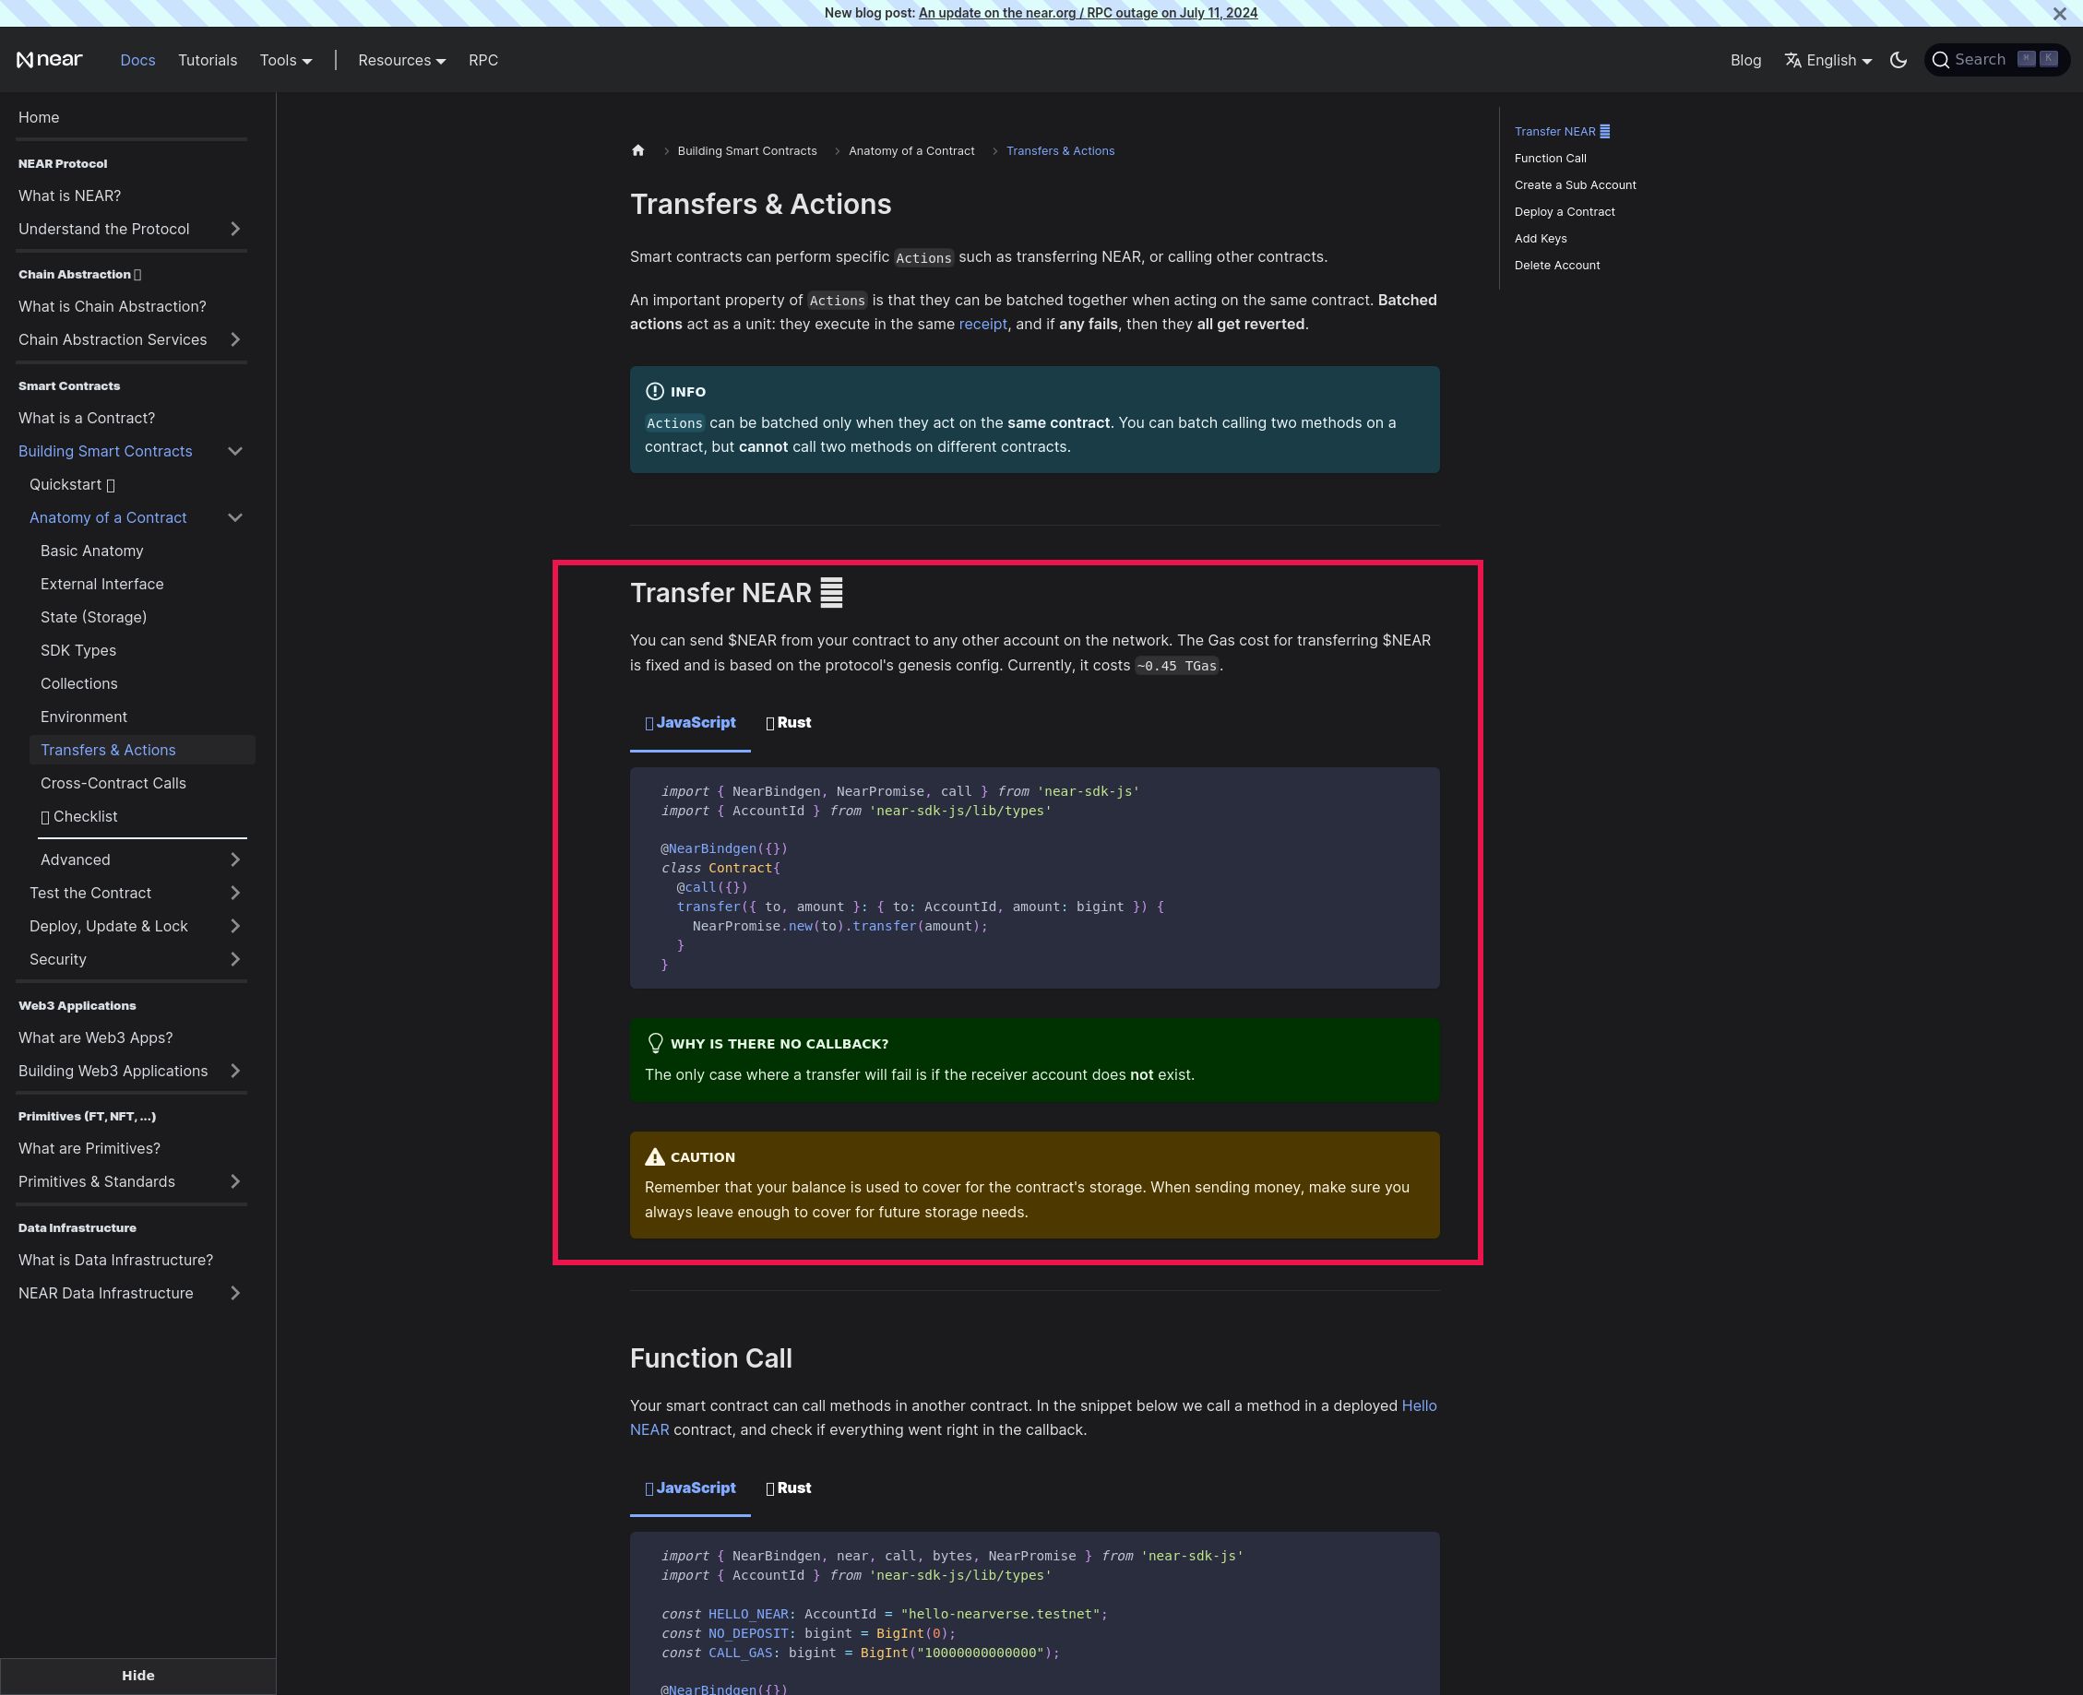Select JavaScript tab under Function Call
2083x1695 pixels.
click(689, 1488)
